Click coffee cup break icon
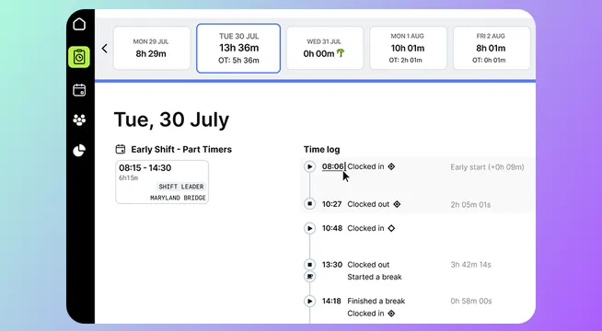The image size is (602, 331). (x=309, y=276)
